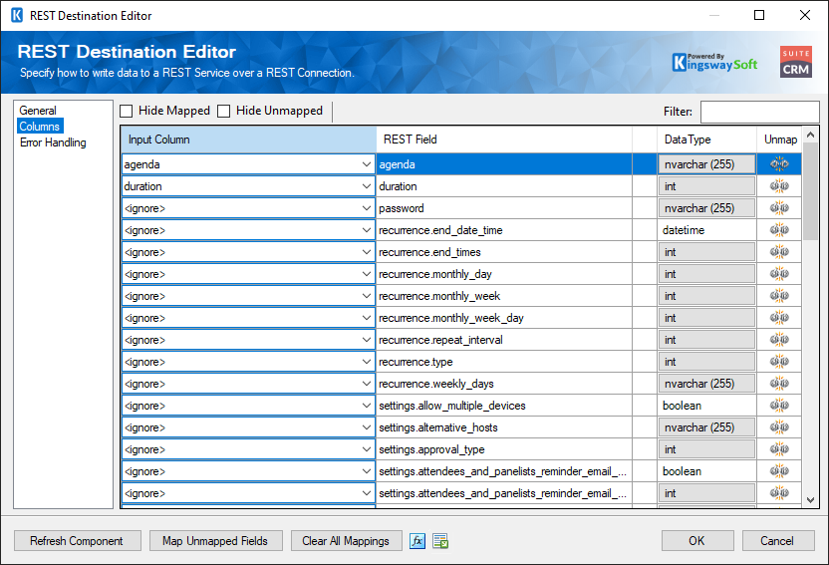Select the 'password' REST field cell
The width and height of the screenshot is (829, 565).
pyautogui.click(x=504, y=208)
